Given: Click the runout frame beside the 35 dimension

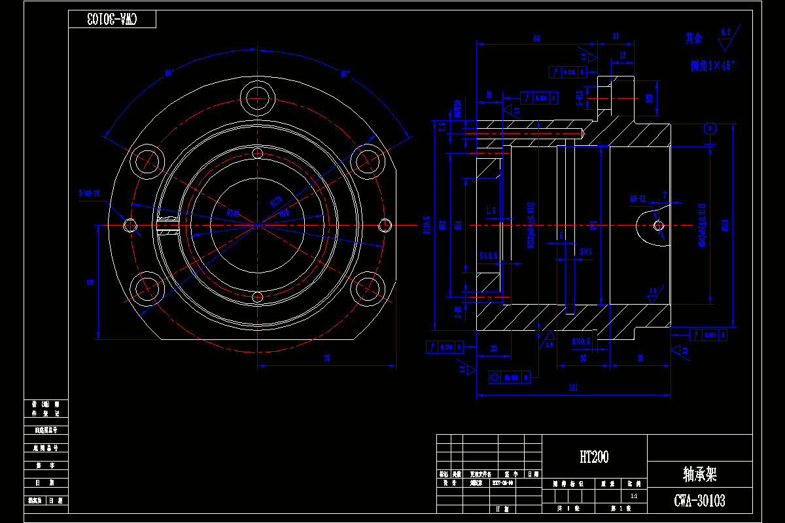Looking at the screenshot, I should pos(709,335).
